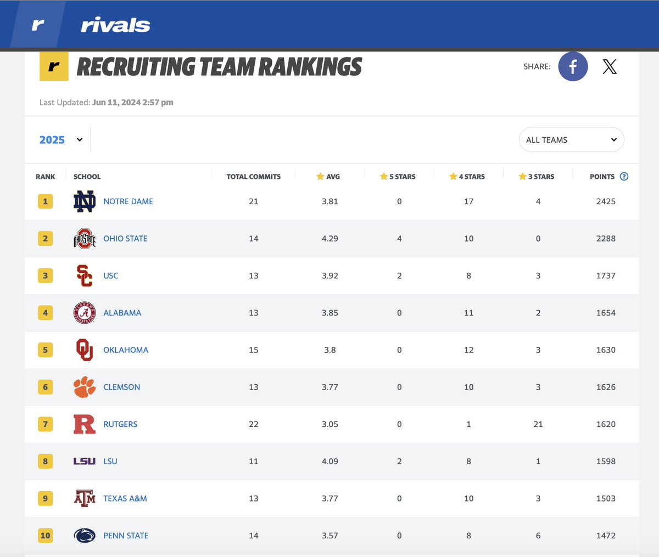Image resolution: width=659 pixels, height=557 pixels.
Task: Click the Rutgers R logo
Action: coord(85,424)
